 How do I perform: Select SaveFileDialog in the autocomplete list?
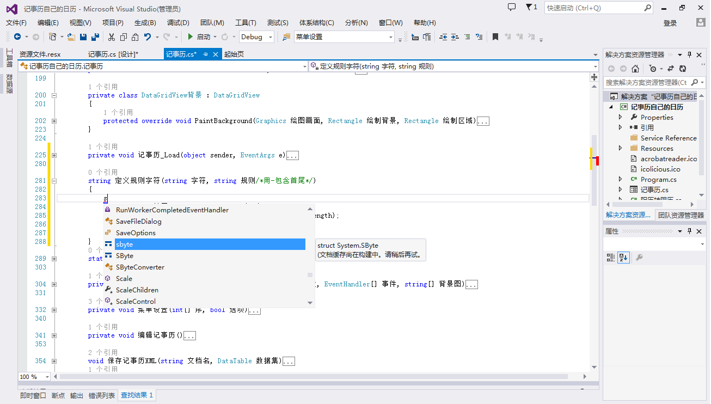click(138, 222)
